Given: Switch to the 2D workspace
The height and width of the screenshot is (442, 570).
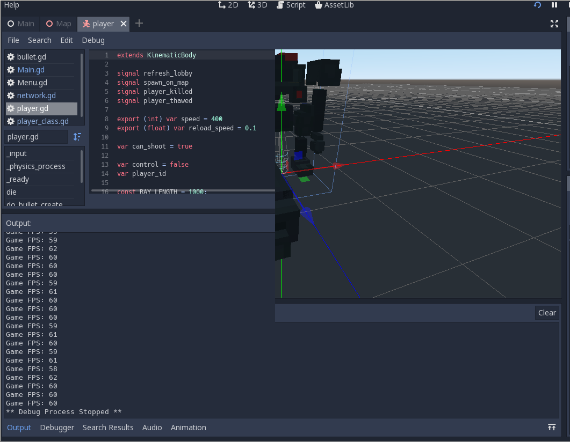Looking at the screenshot, I should tap(228, 5).
